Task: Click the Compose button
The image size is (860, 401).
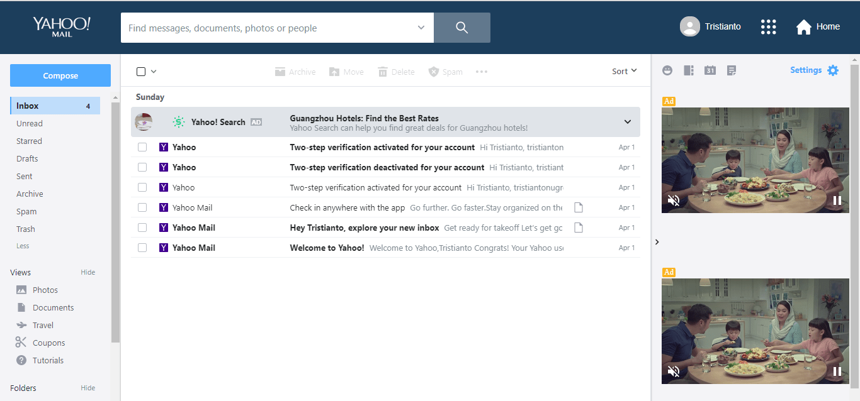Action: [x=60, y=75]
